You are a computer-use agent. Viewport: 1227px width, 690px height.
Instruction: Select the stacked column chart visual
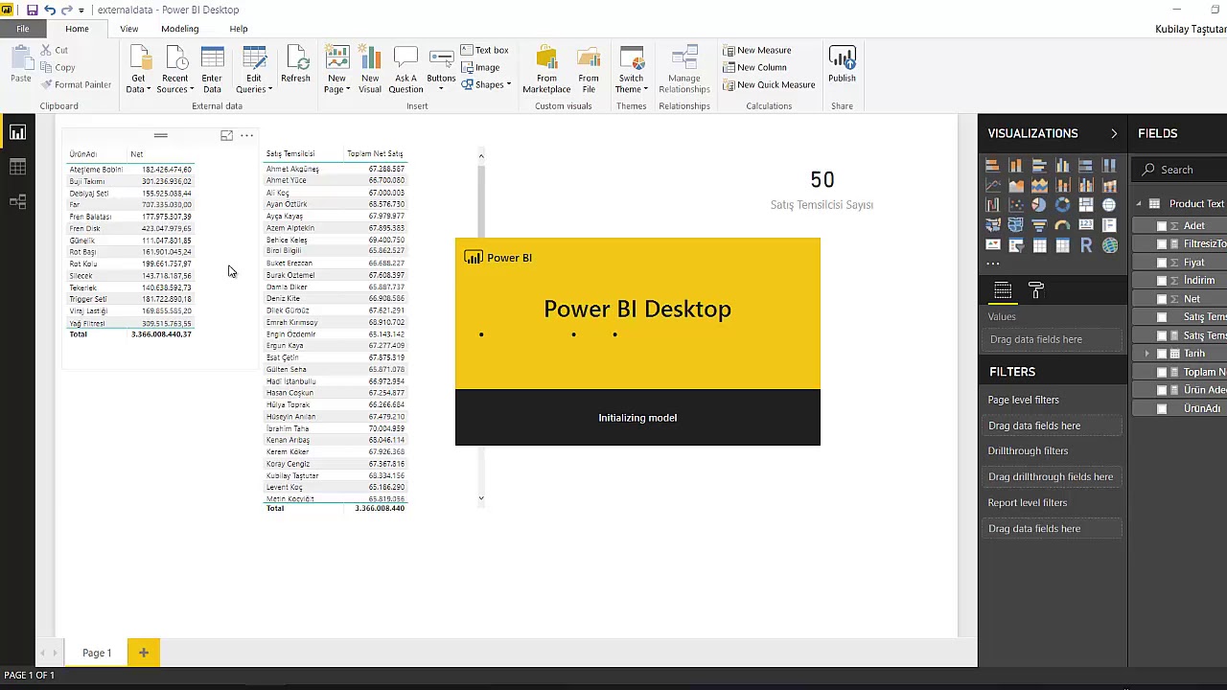click(x=1016, y=165)
